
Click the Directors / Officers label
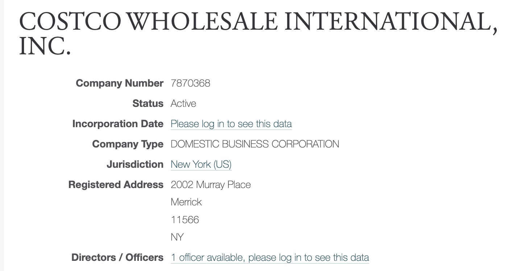117,258
